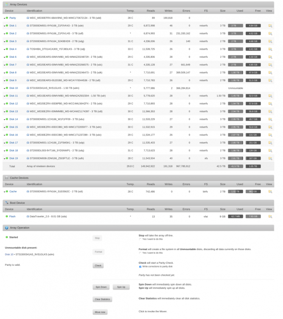
Task: Click the Array Operation info icon
Action: pos(7,228)
